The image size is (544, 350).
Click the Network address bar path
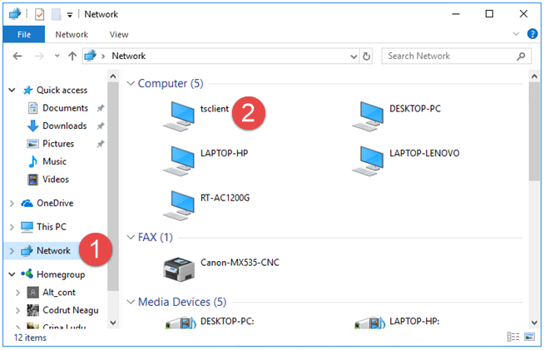[128, 56]
